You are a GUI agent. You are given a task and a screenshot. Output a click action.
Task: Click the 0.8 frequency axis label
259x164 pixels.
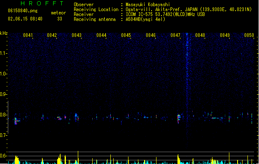[3, 115]
